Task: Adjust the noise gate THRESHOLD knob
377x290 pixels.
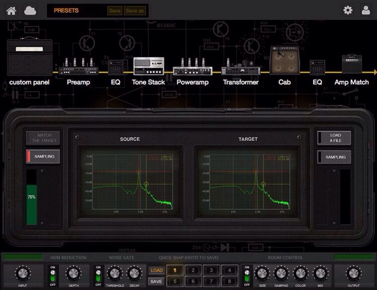Action: point(115,273)
